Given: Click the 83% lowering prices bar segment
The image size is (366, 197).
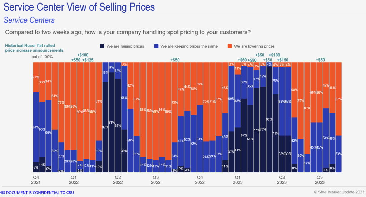Looking at the screenshot, I should tap(307, 109).
